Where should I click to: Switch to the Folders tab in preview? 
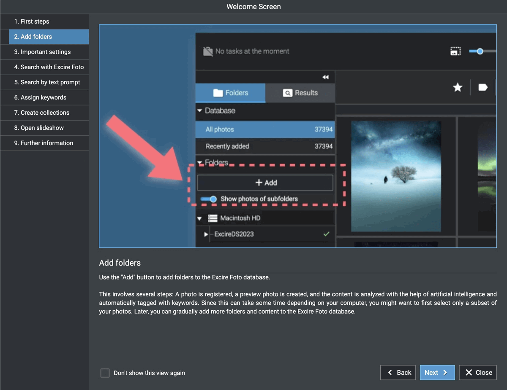pyautogui.click(x=231, y=93)
